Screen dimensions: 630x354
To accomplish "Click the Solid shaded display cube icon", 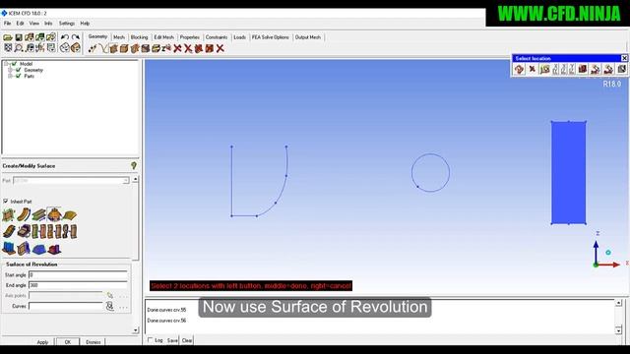I will pos(76,48).
